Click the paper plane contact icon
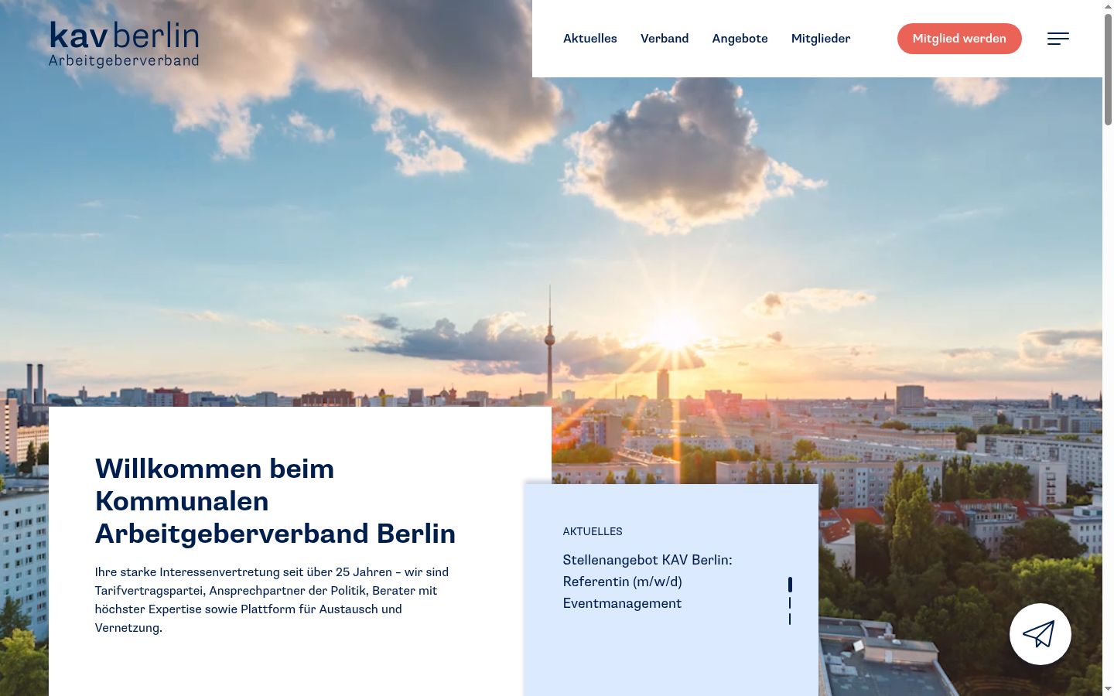Viewport: 1114px width, 696px height. click(x=1040, y=634)
